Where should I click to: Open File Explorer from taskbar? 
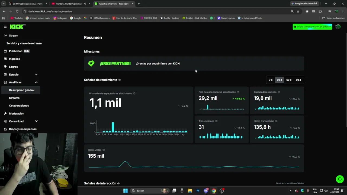(x=190, y=191)
